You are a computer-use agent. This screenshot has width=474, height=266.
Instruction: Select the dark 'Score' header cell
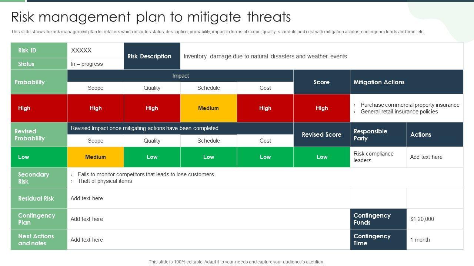322,82
